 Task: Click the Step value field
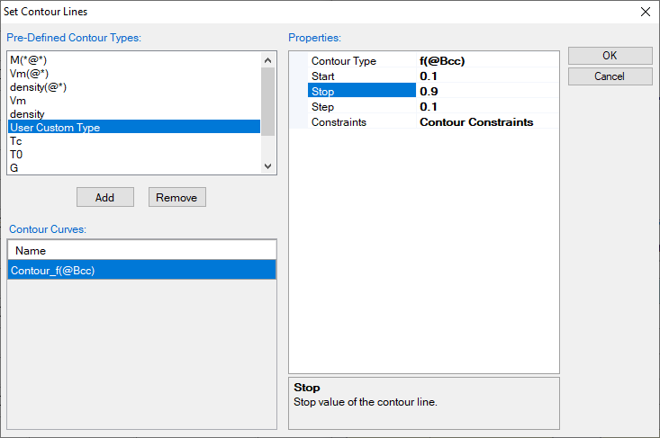pyautogui.click(x=486, y=107)
